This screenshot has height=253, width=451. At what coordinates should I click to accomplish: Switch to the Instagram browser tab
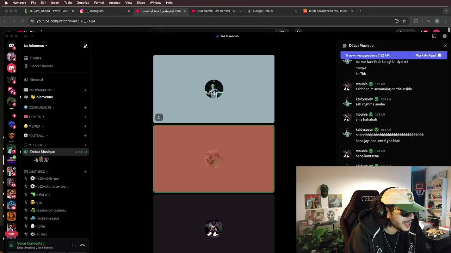point(104,11)
